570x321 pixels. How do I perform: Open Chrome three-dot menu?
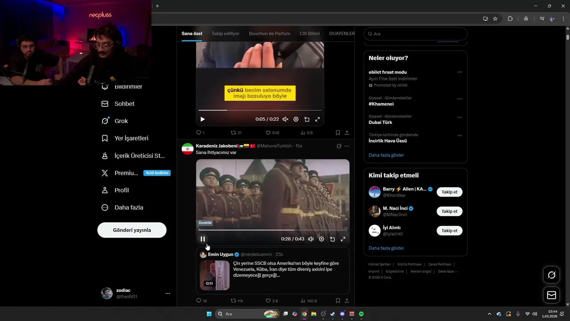point(563,19)
